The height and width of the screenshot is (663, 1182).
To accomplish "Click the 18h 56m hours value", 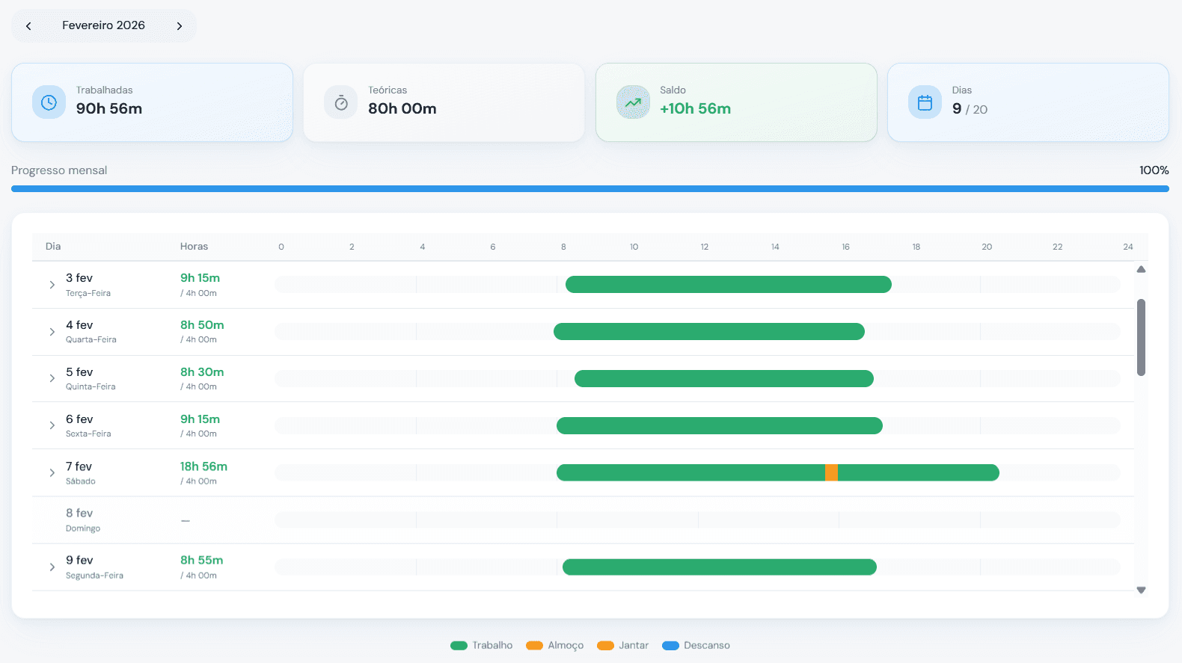I will pyautogui.click(x=203, y=466).
